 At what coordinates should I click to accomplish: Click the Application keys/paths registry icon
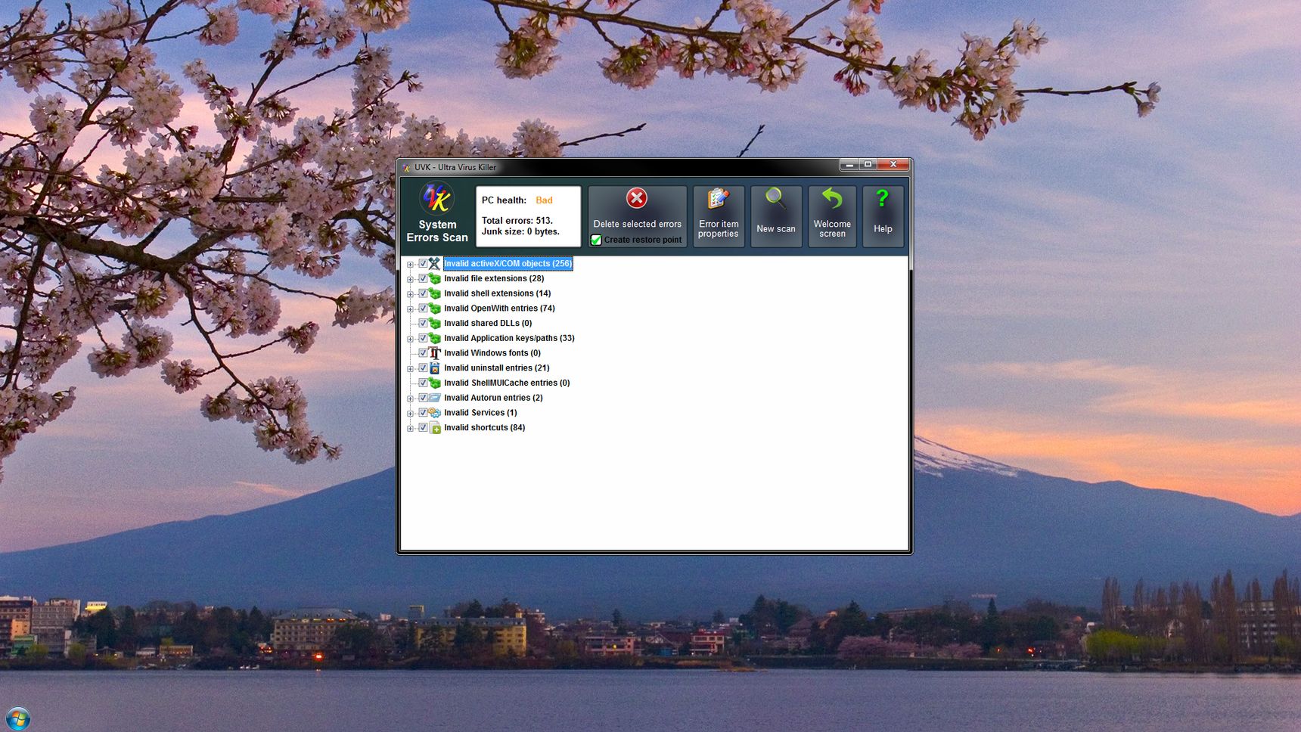pos(434,338)
